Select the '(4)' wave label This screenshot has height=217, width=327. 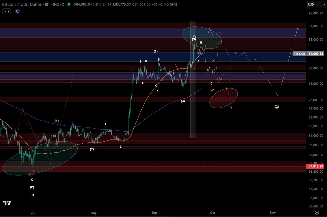coord(183,101)
